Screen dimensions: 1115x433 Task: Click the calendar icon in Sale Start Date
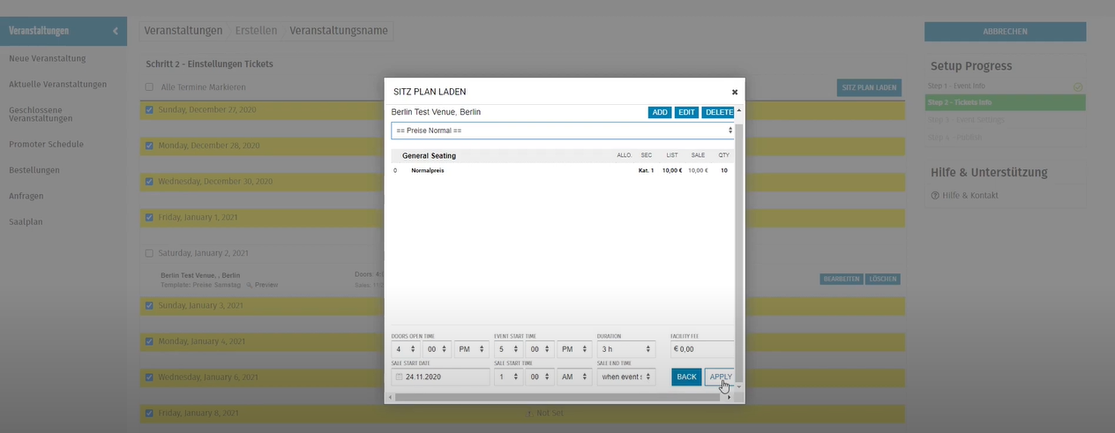(x=399, y=377)
